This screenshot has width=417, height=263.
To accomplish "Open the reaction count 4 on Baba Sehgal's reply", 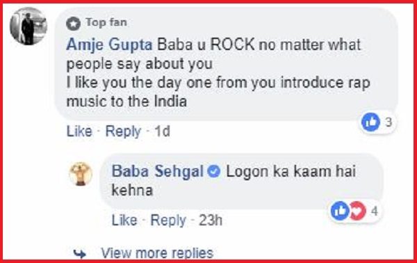I will tap(375, 211).
